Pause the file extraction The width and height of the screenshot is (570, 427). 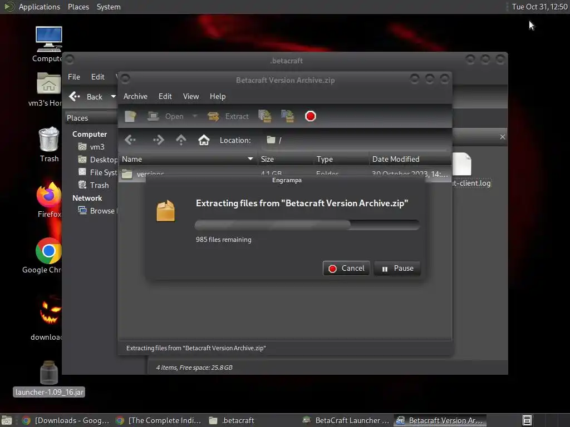pyautogui.click(x=397, y=269)
